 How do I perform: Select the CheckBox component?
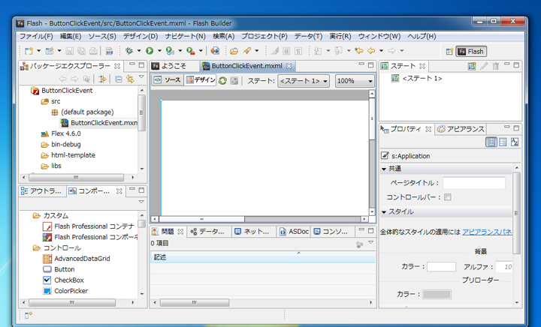pos(63,280)
